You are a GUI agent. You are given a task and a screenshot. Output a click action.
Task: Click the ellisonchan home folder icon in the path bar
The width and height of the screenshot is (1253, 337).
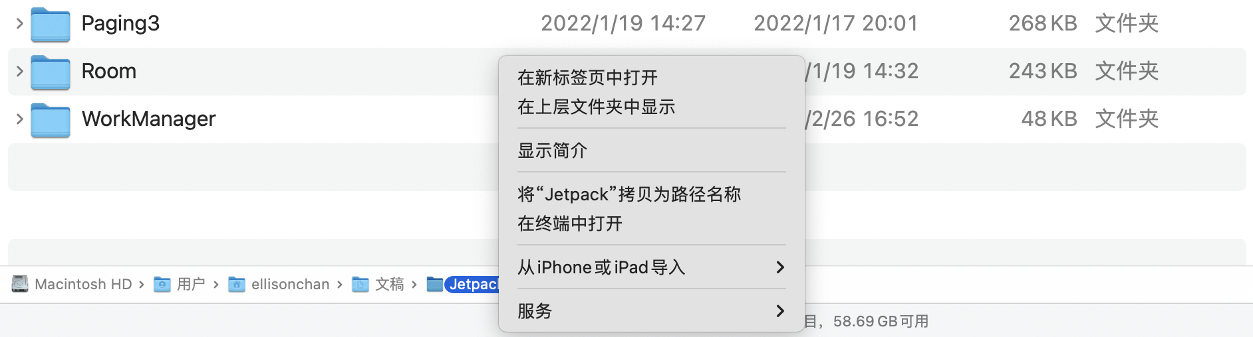[237, 285]
